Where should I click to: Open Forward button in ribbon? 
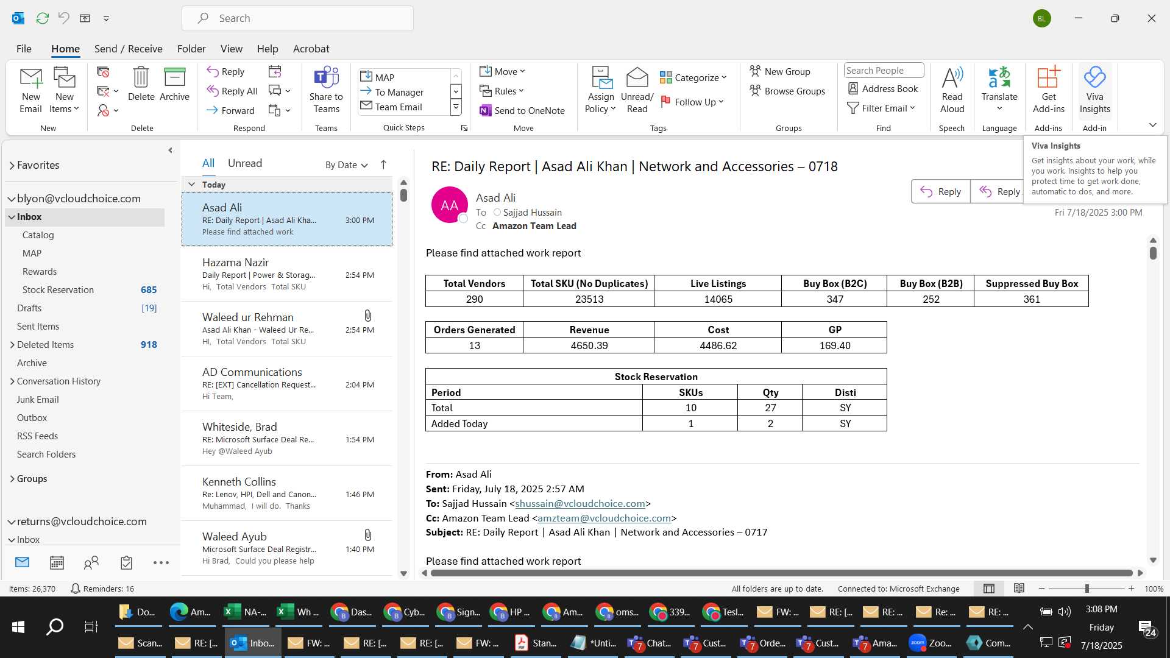click(x=230, y=110)
